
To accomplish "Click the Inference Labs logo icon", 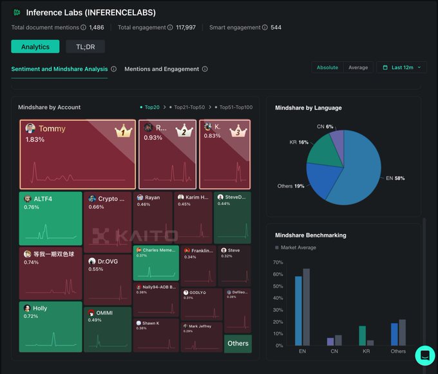I will [17, 12].
